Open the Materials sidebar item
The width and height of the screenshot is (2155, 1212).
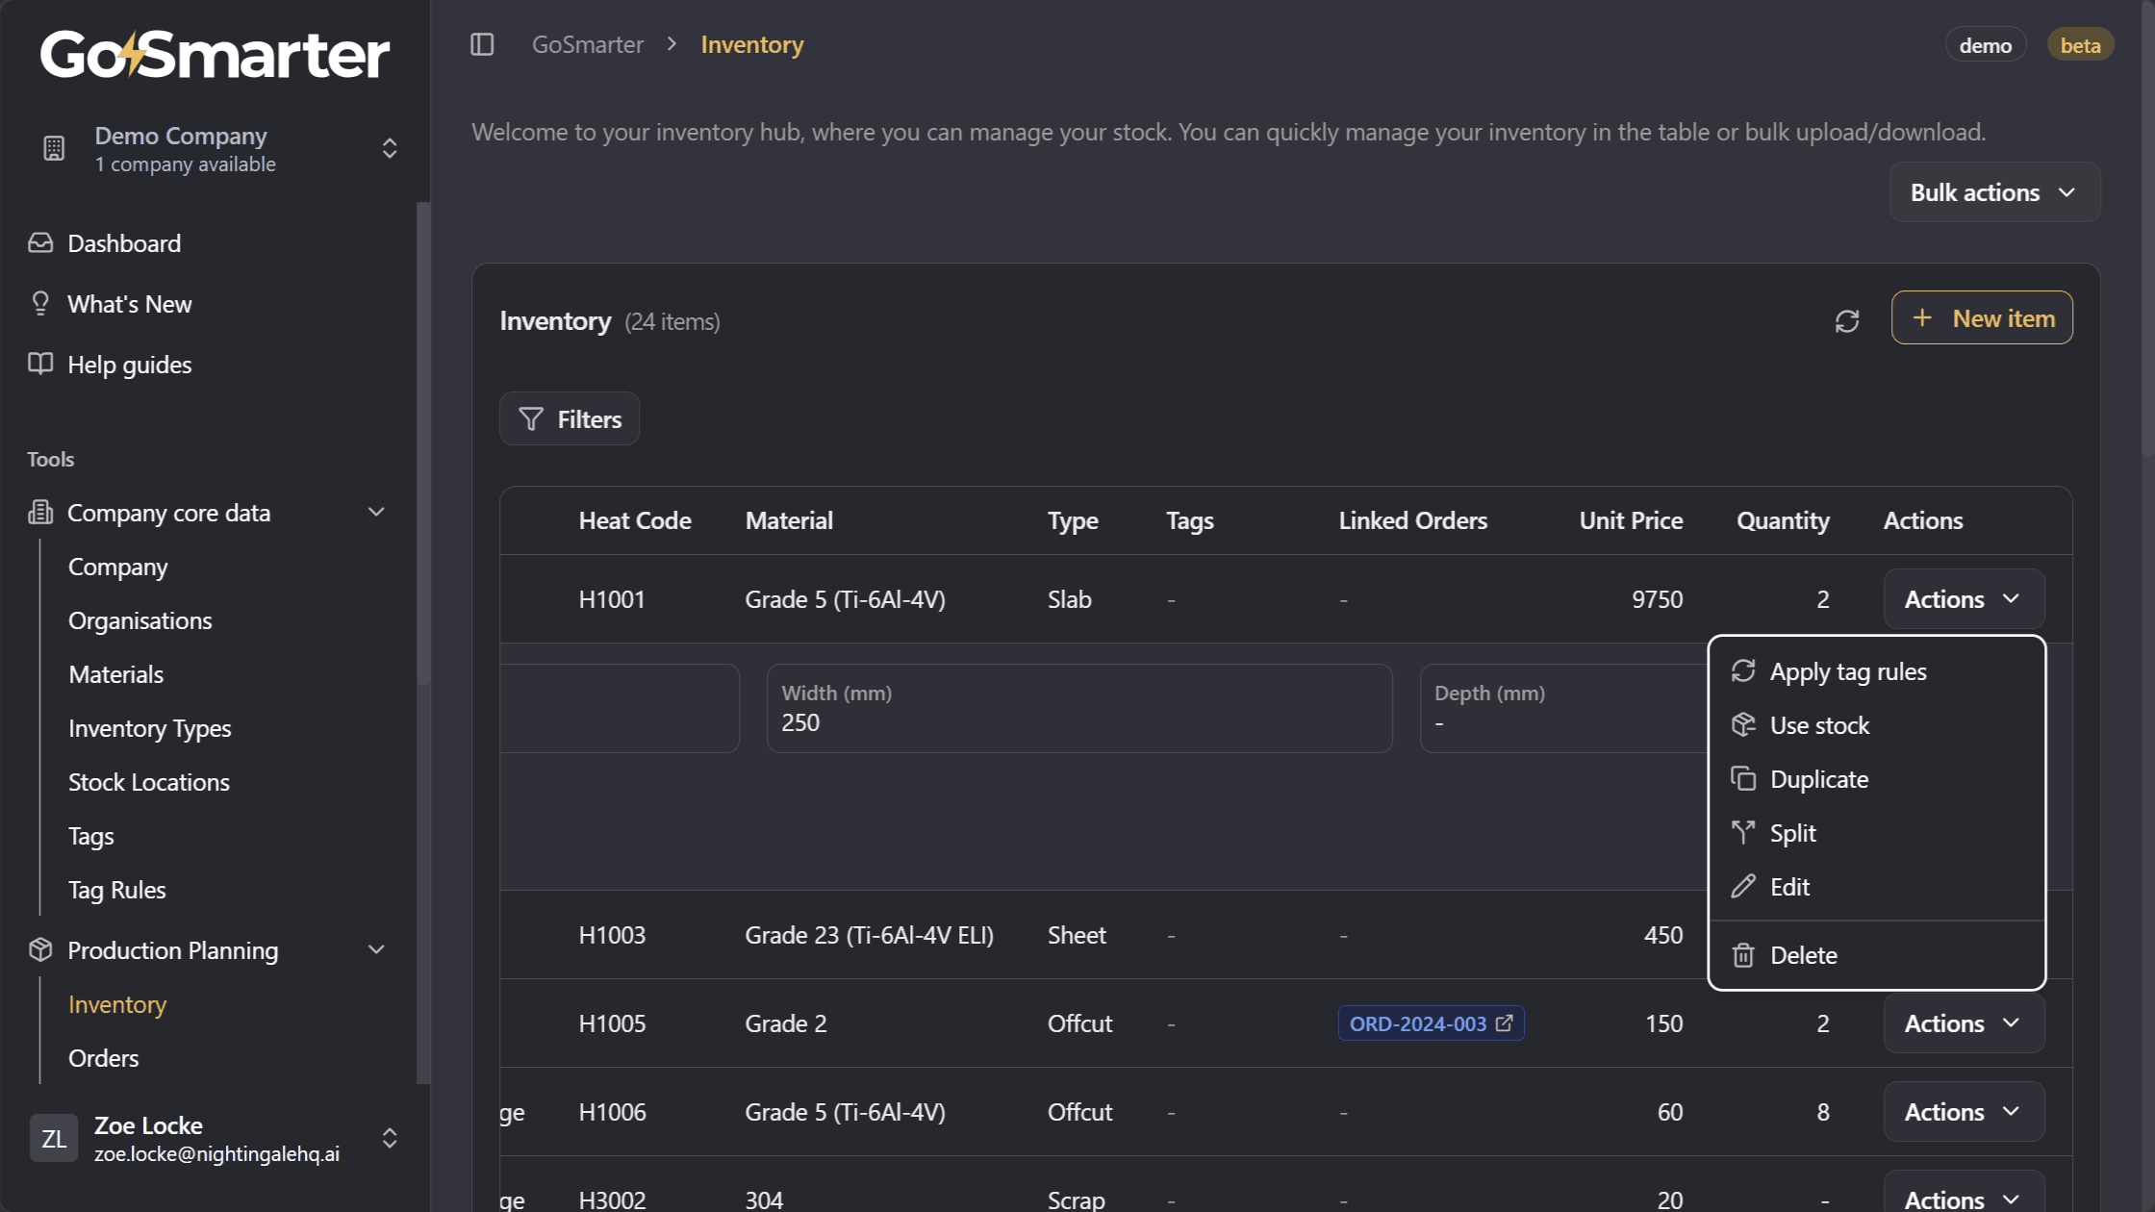(115, 673)
